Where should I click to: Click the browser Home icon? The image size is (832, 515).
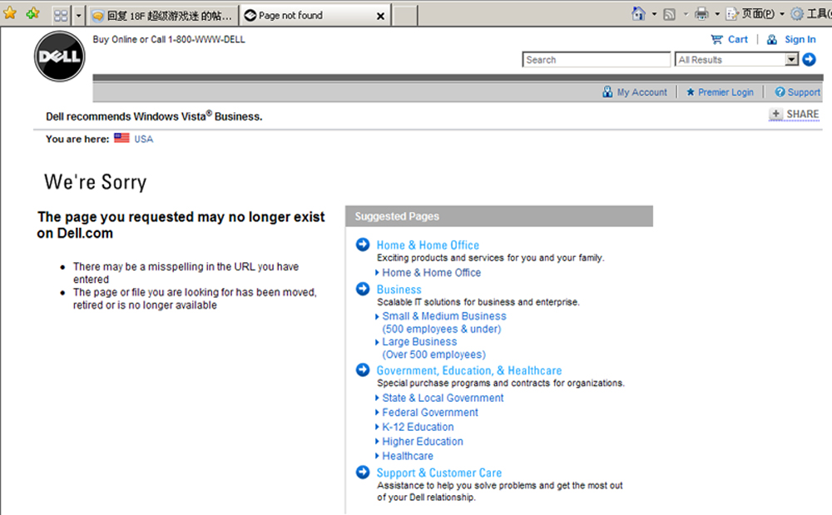(x=638, y=13)
